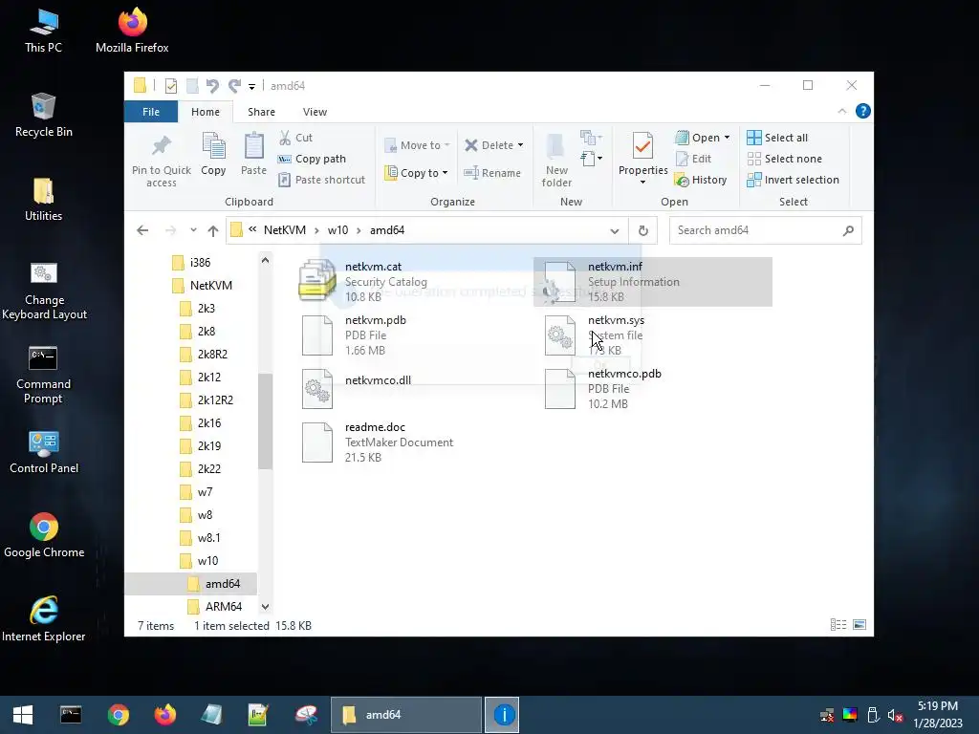Select Utilities folder on desktop
Image resolution: width=979 pixels, height=734 pixels.
(x=43, y=199)
